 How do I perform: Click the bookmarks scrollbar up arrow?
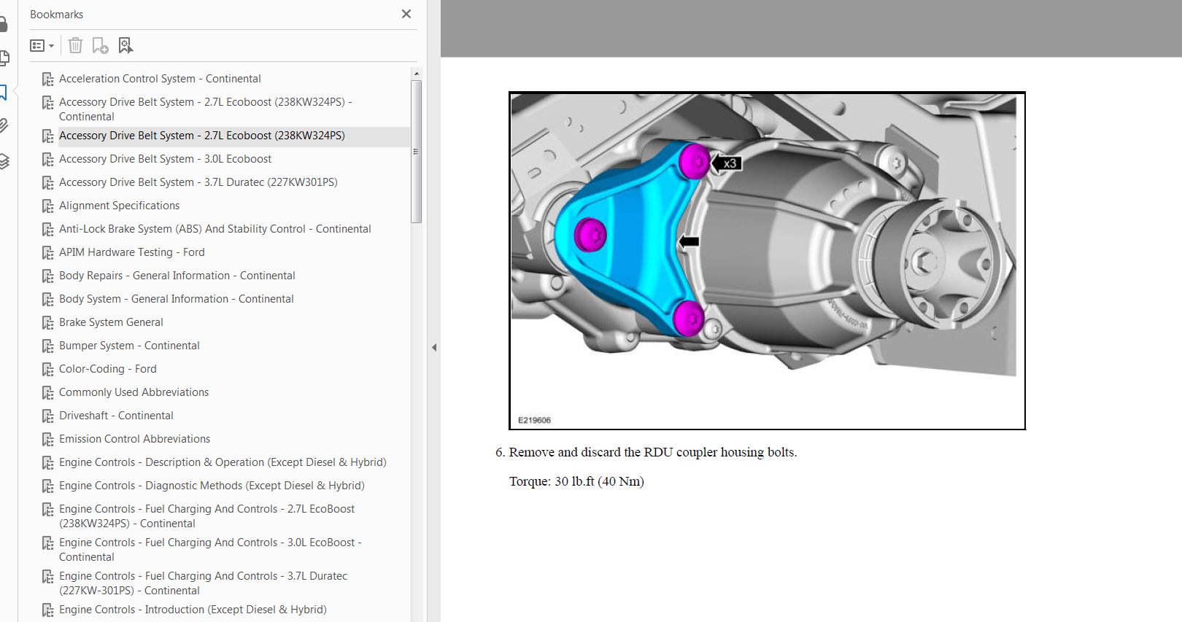[417, 74]
